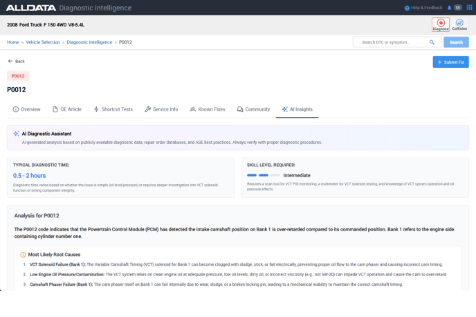Open the Shortcut Tests tab

(x=113, y=109)
